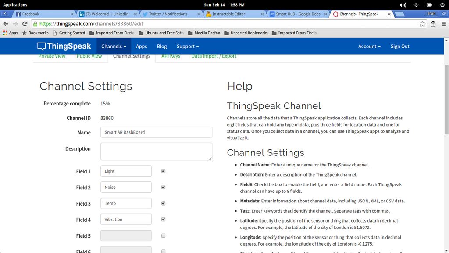Click the browser forward arrow
This screenshot has height=253, width=449.
pos(15,24)
